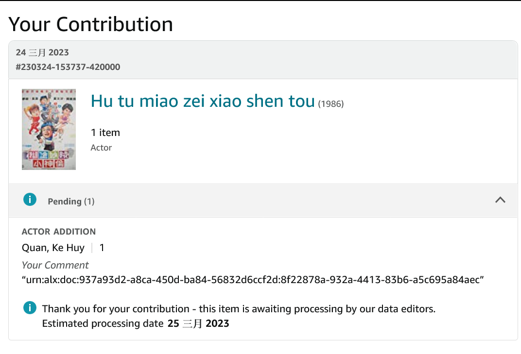Viewport: 521px width, 354px height.
Task: Click the submission ID #230324-153737-420000
Action: 68,67
